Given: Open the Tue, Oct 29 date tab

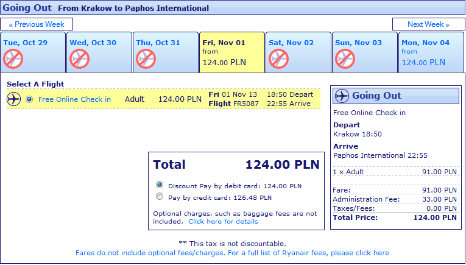Looking at the screenshot, I should (33, 52).
